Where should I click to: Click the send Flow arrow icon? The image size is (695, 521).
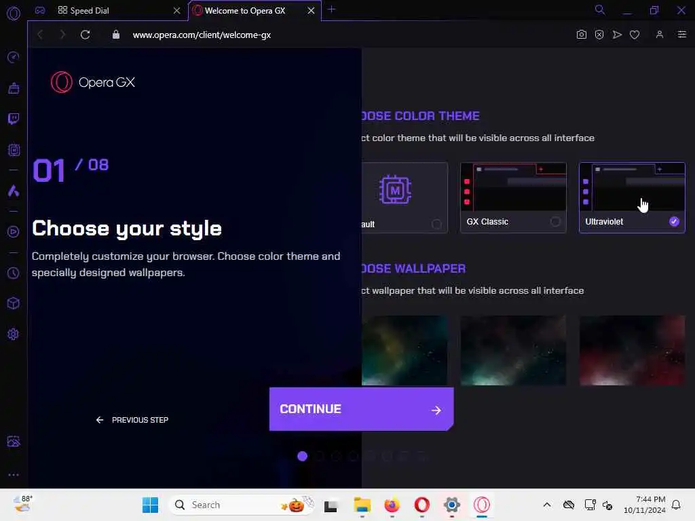(617, 35)
